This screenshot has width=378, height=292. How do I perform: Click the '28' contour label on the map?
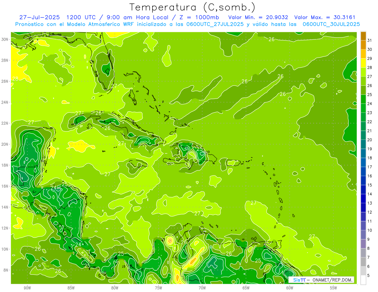(15, 79)
